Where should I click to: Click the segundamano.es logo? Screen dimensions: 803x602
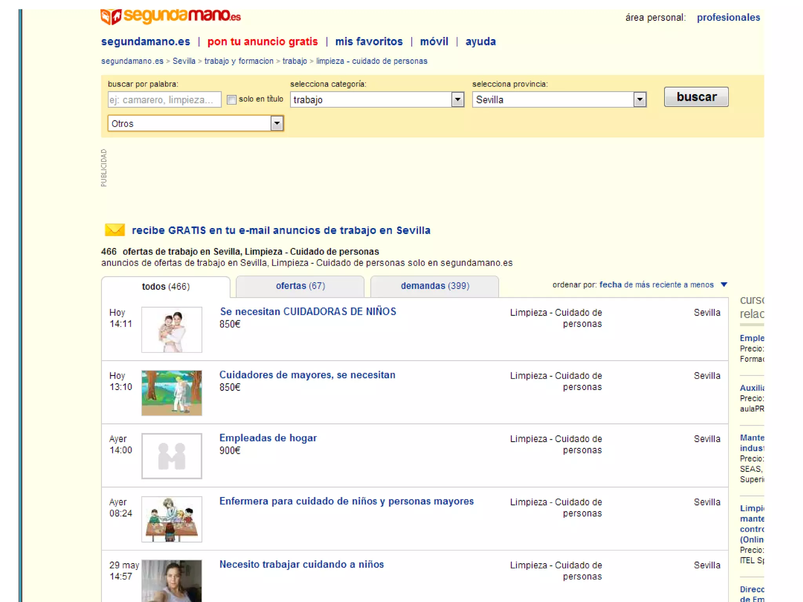pyautogui.click(x=171, y=16)
